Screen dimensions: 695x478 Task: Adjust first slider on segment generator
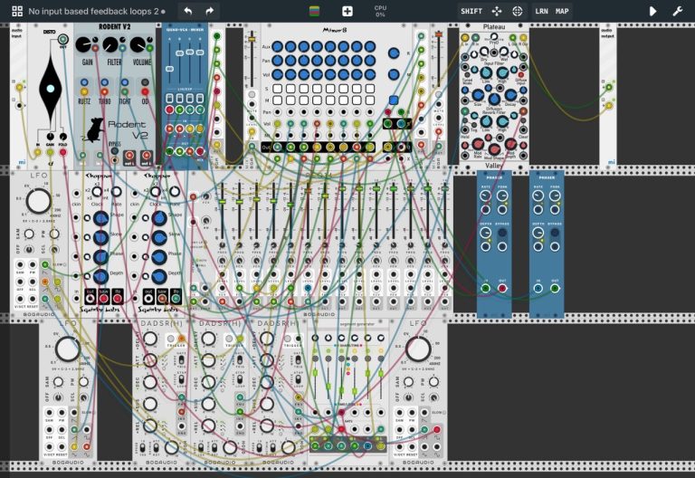coord(315,374)
